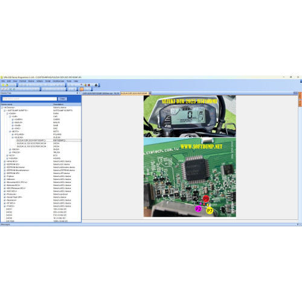Open the top orange side tab on the right edge

(300, 95)
